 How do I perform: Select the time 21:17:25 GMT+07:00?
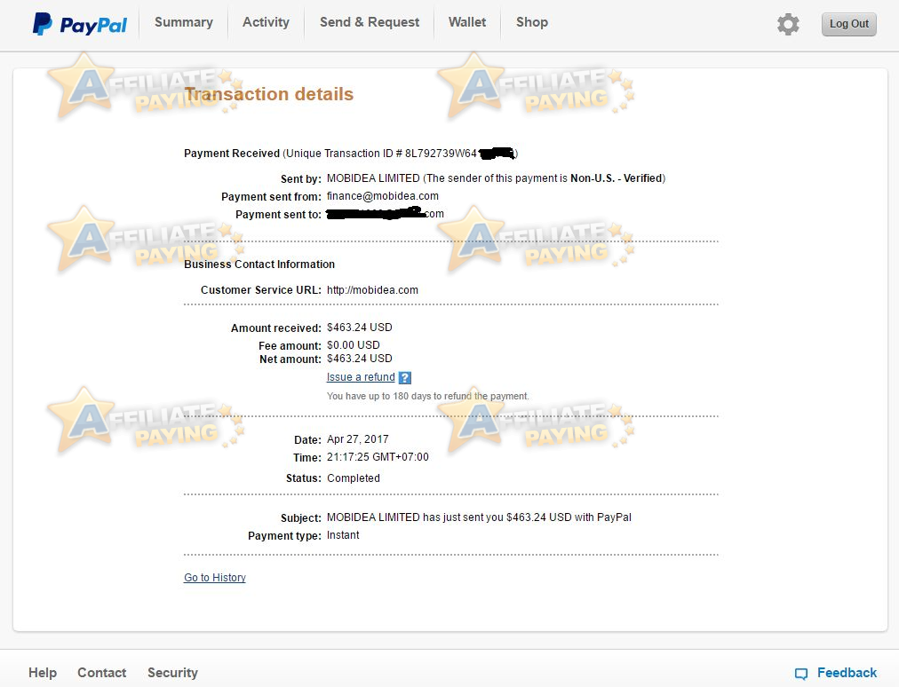(x=378, y=457)
